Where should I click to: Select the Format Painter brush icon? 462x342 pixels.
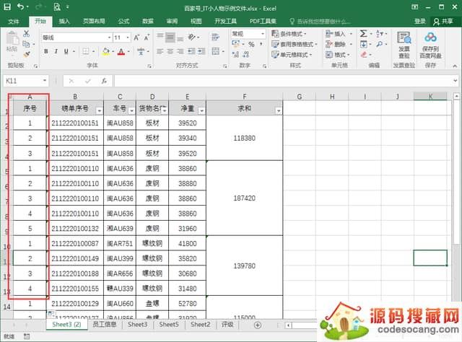[x=27, y=53]
